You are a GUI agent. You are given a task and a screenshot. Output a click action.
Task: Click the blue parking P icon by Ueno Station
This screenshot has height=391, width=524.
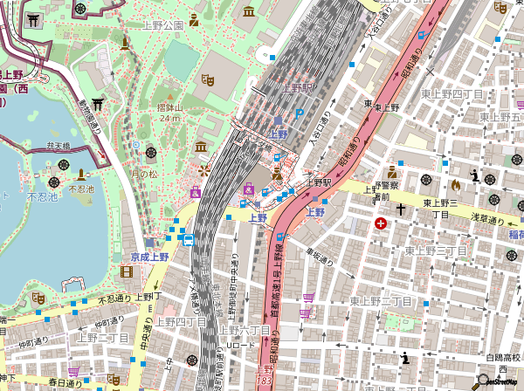pyautogui.click(x=300, y=113)
